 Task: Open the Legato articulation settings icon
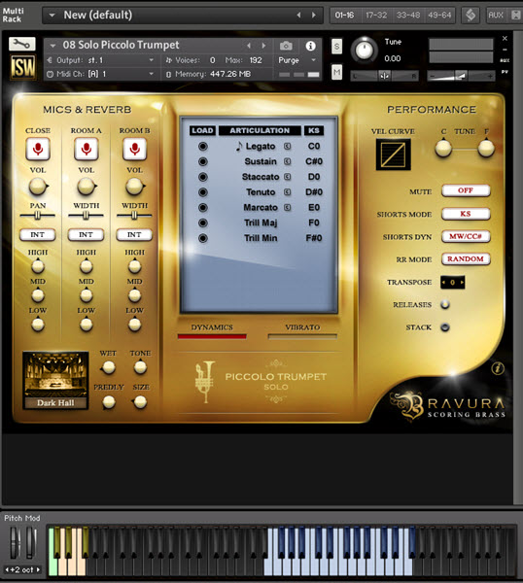(287, 146)
